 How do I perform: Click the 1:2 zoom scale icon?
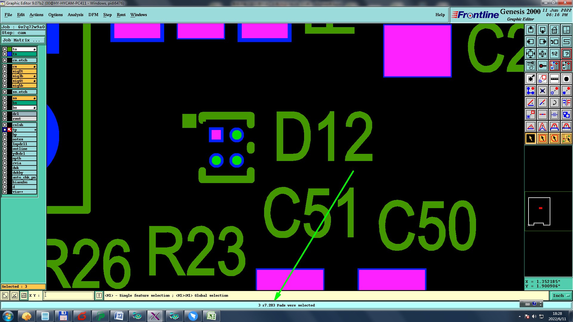[x=554, y=54]
